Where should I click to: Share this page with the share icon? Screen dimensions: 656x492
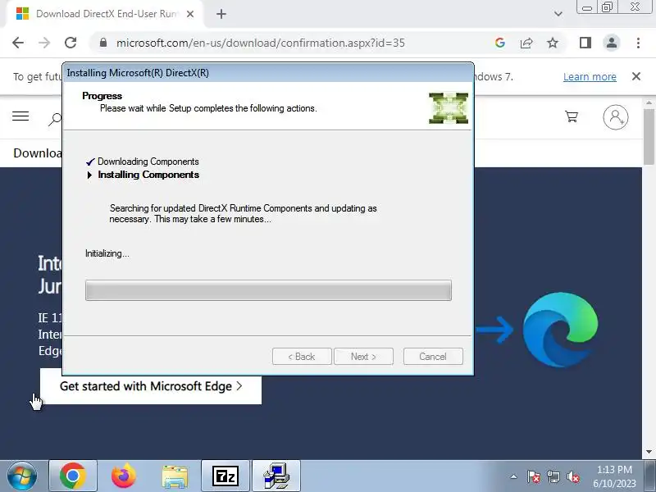(x=526, y=43)
